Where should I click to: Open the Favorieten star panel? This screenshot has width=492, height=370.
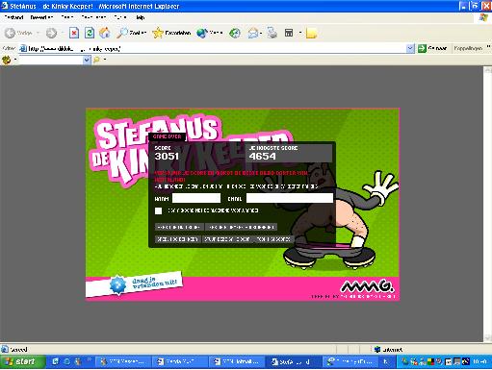click(x=171, y=33)
